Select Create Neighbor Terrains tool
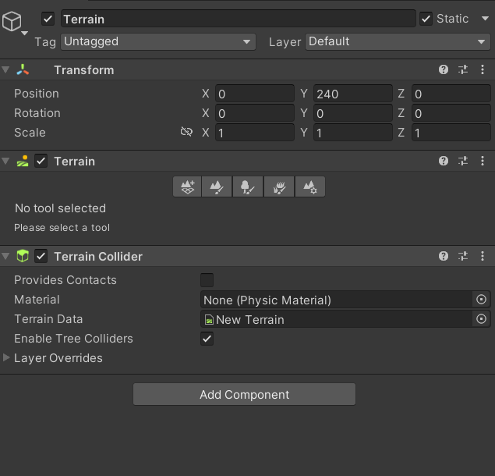 187,186
